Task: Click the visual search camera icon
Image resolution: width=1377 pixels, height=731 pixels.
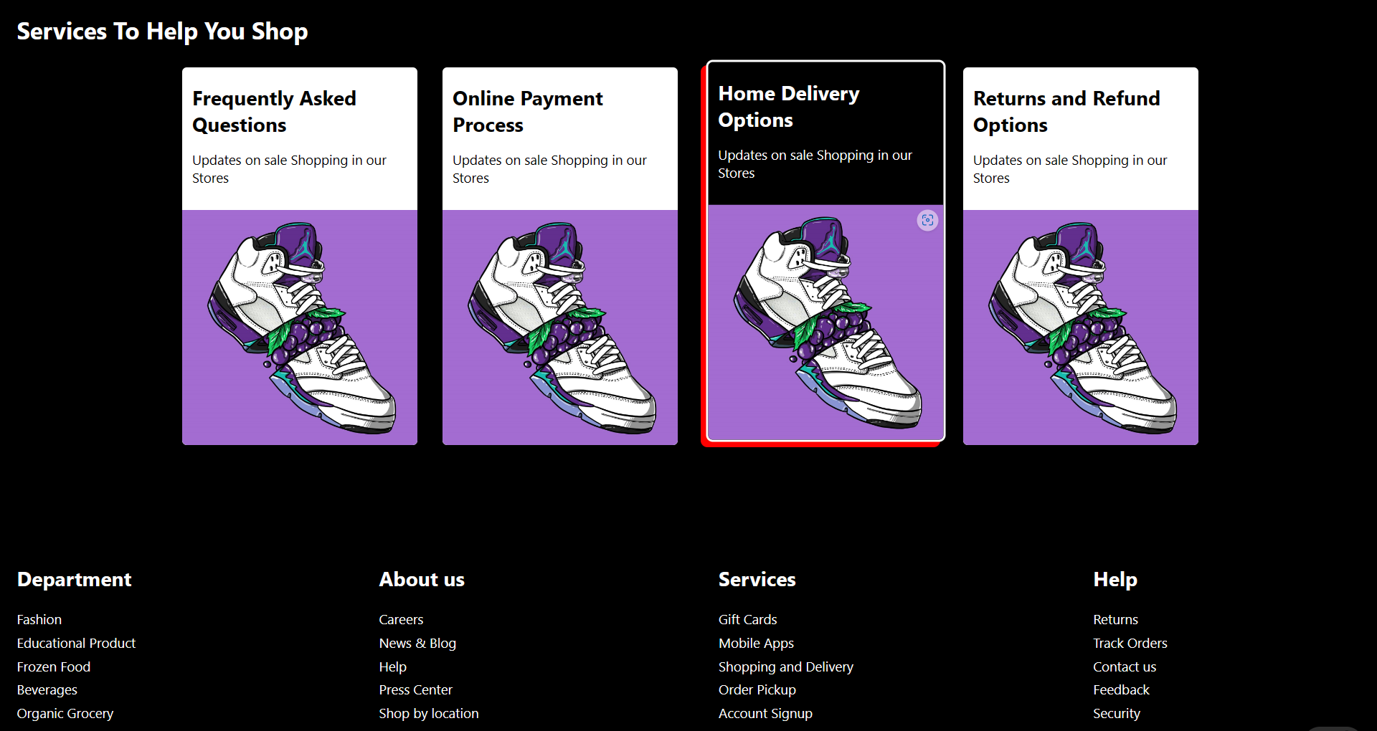Action: point(927,220)
